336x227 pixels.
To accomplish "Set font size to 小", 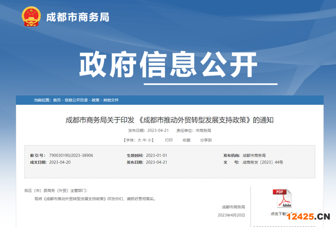I will tap(150, 140).
